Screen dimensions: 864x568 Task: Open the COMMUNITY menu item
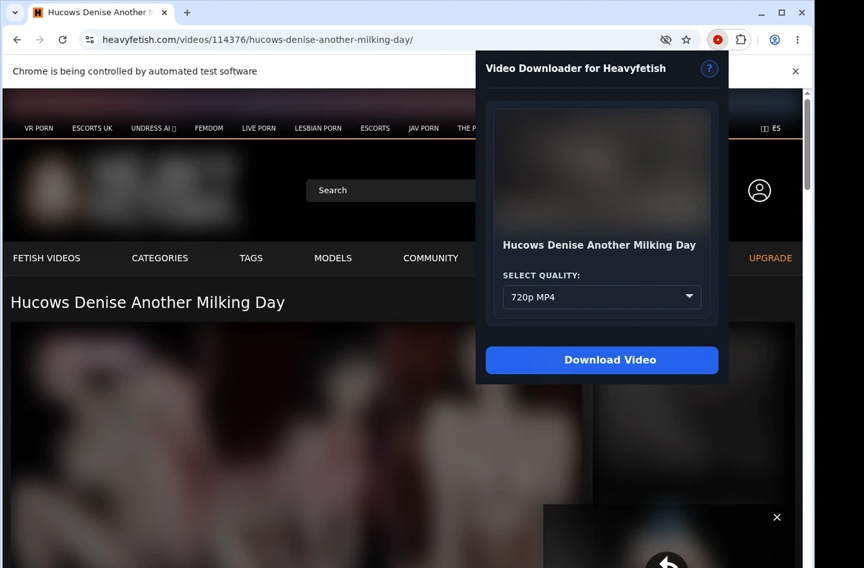coord(431,258)
